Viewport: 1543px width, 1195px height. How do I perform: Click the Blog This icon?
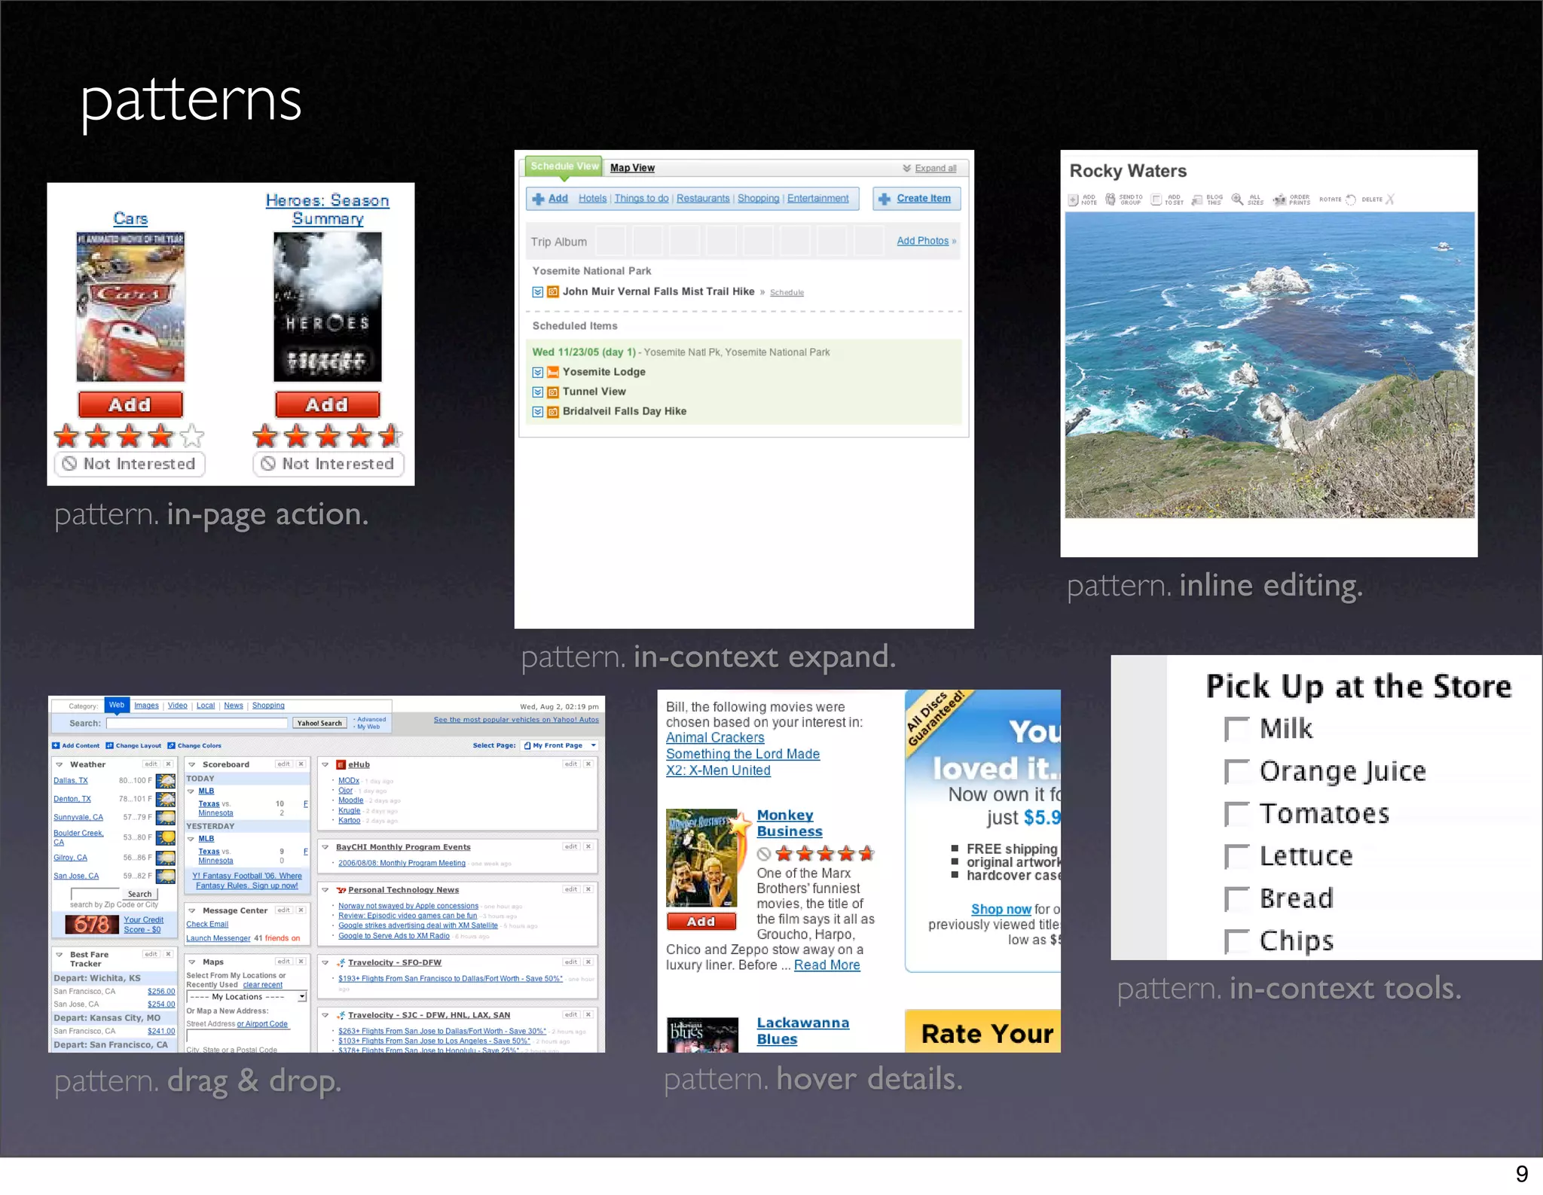1197,200
